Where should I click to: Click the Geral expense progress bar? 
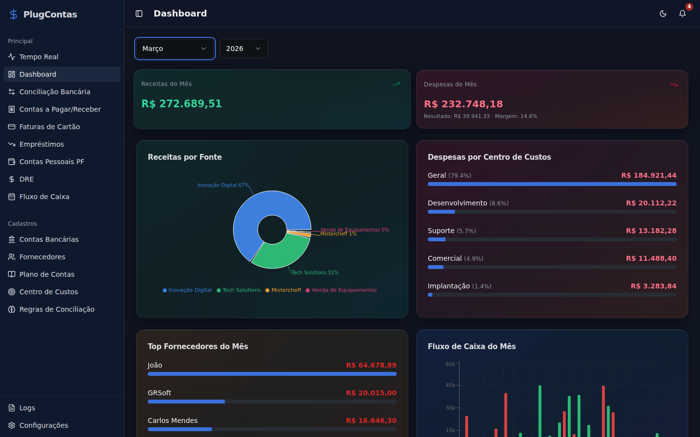coord(552,184)
